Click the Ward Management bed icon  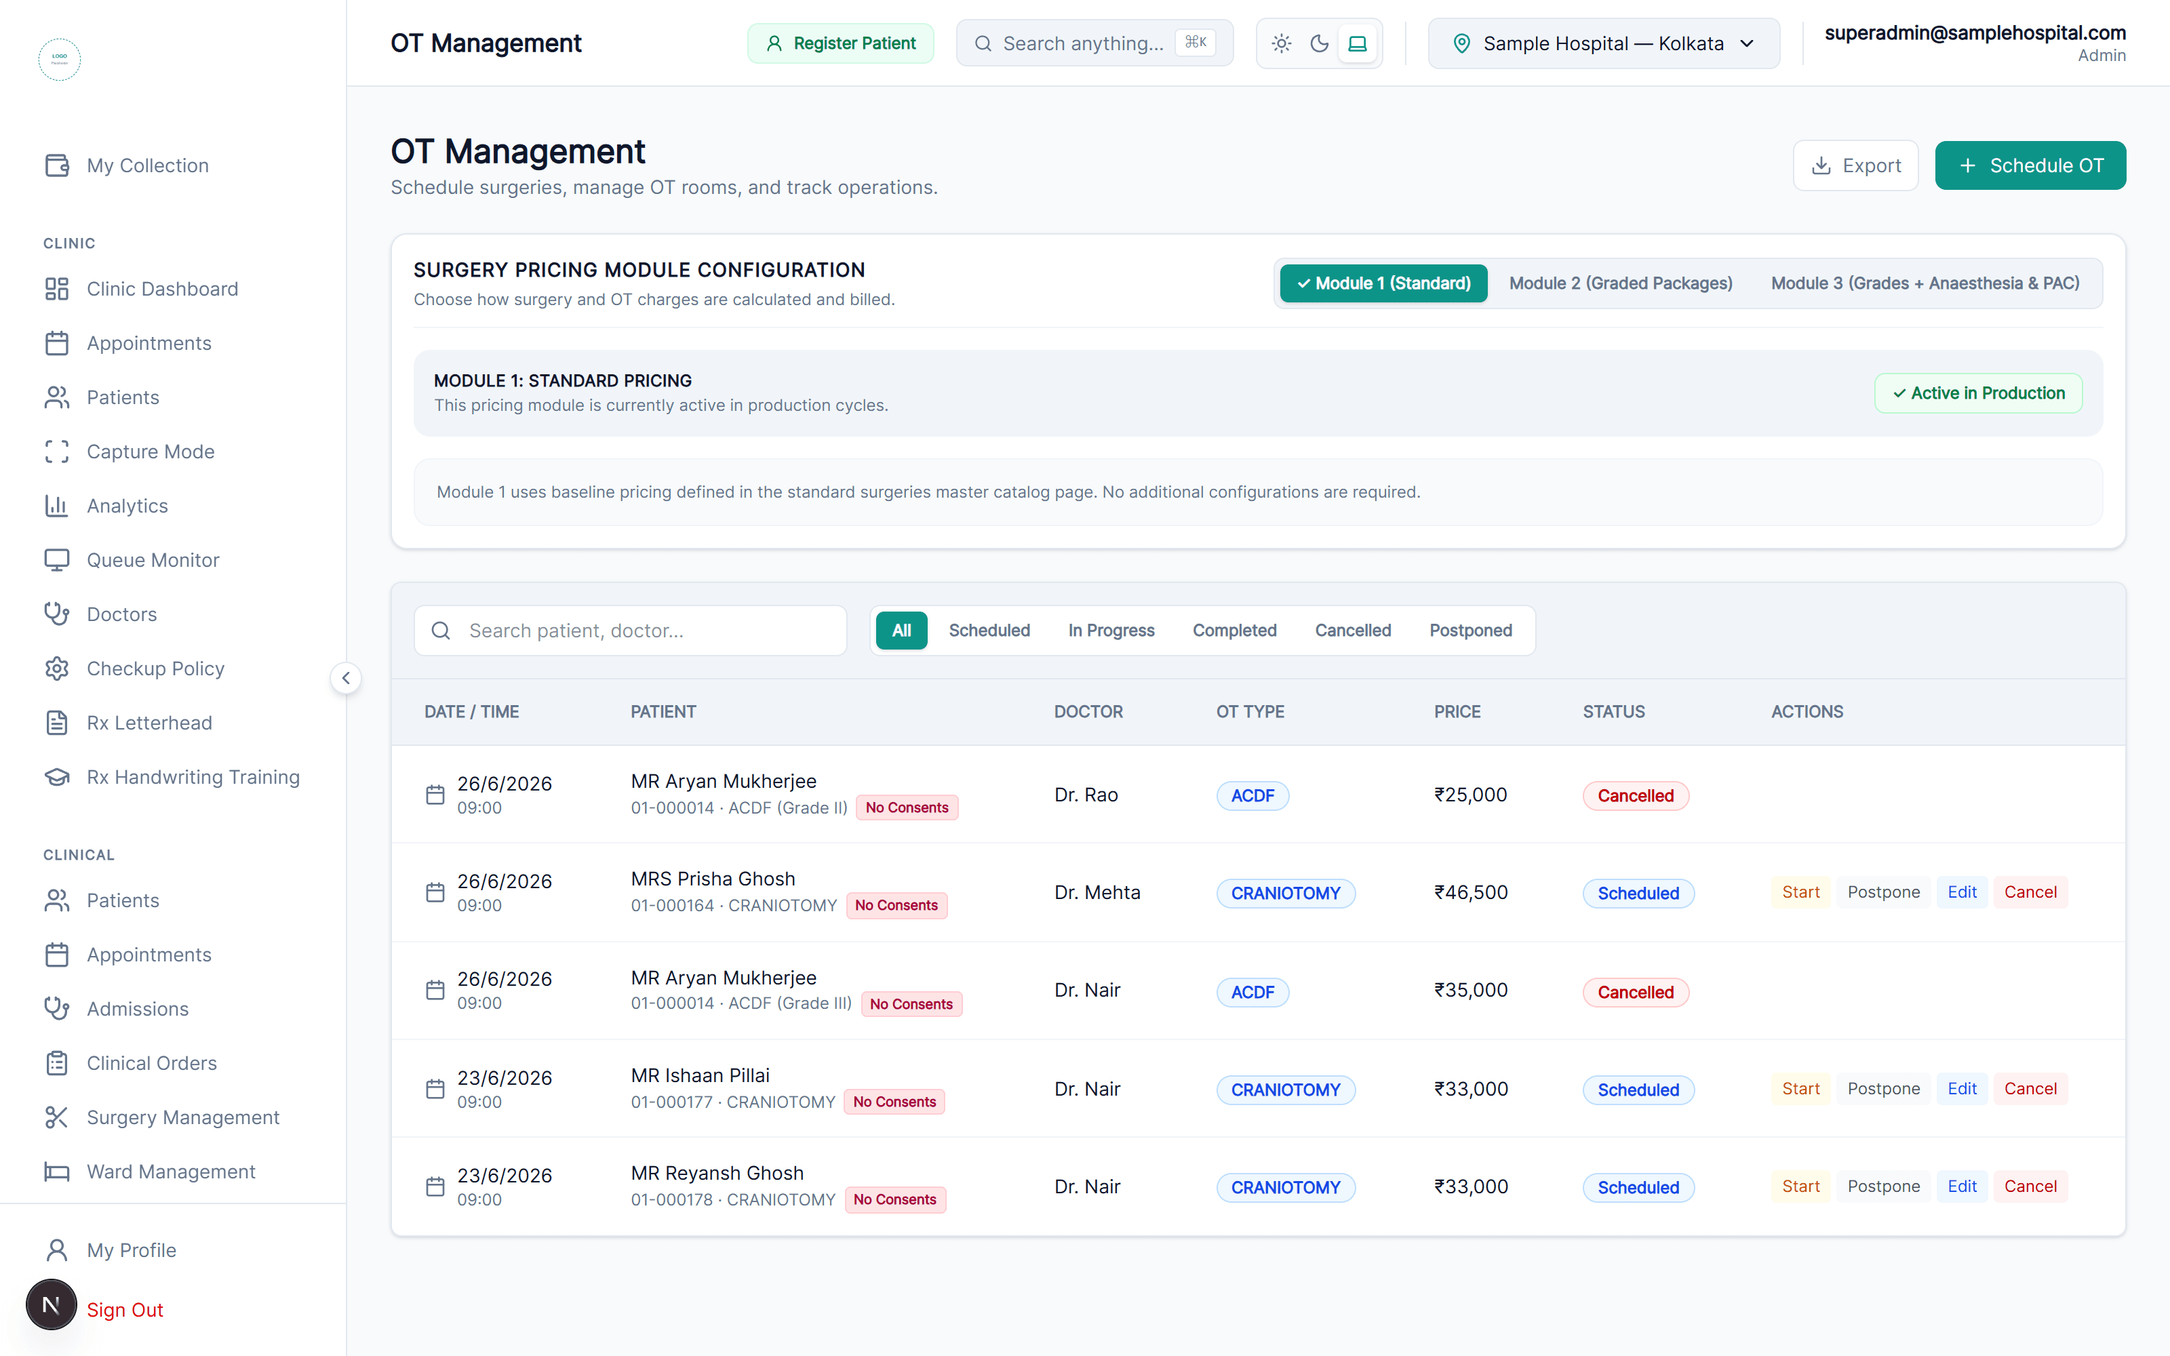coord(56,1172)
